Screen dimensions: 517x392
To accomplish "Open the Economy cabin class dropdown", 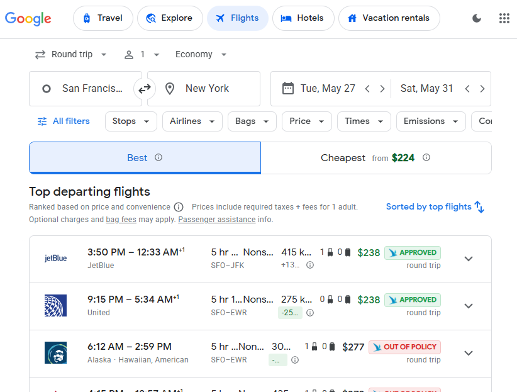I will (x=201, y=55).
